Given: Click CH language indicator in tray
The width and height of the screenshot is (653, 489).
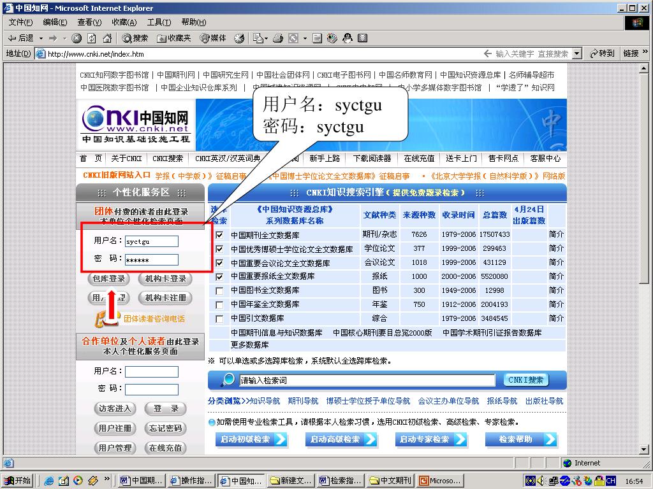Looking at the screenshot, I should [x=611, y=481].
